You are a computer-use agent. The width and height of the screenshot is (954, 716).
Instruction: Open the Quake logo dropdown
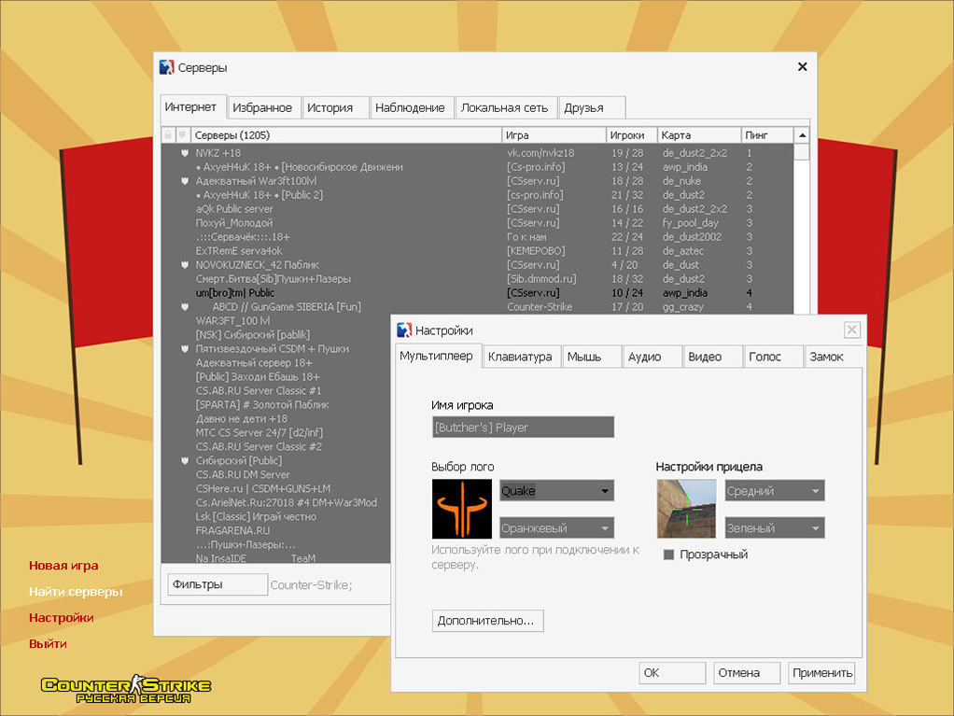click(556, 491)
